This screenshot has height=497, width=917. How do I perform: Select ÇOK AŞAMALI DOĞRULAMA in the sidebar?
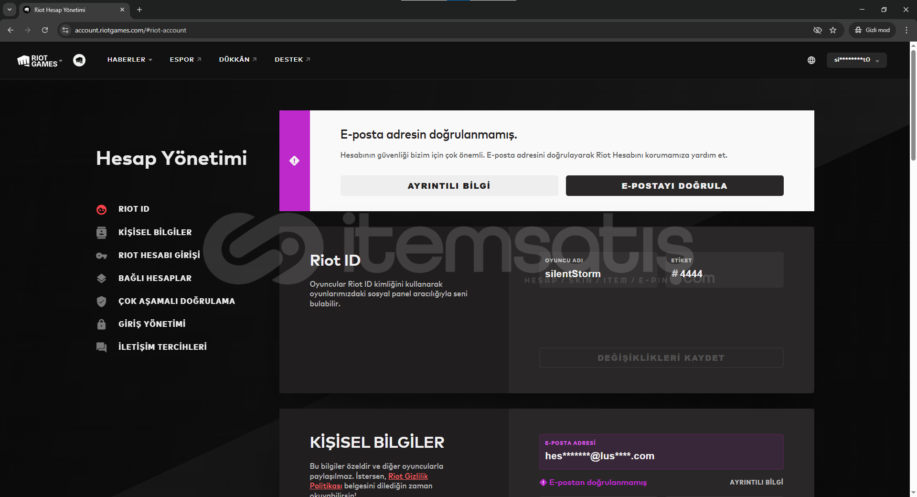[177, 301]
